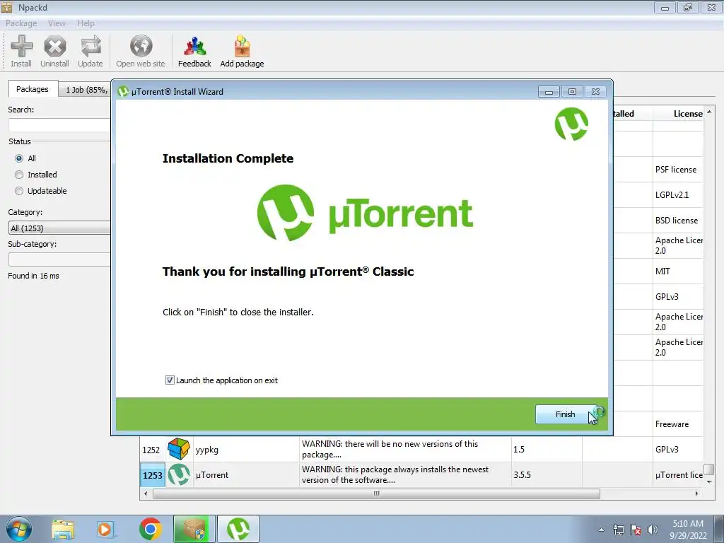The image size is (724, 543).
Task: Click the Open web site globe icon
Action: pos(141,51)
